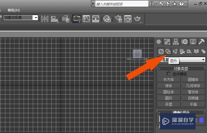Click the binoculars search icon
The height and width of the screenshot is (133, 207).
[x=151, y=4]
